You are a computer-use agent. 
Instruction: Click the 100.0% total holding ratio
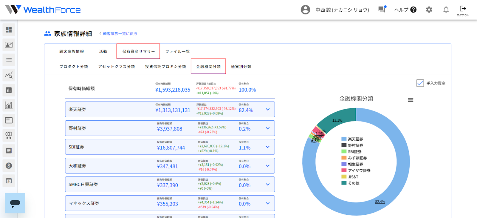[247, 90]
